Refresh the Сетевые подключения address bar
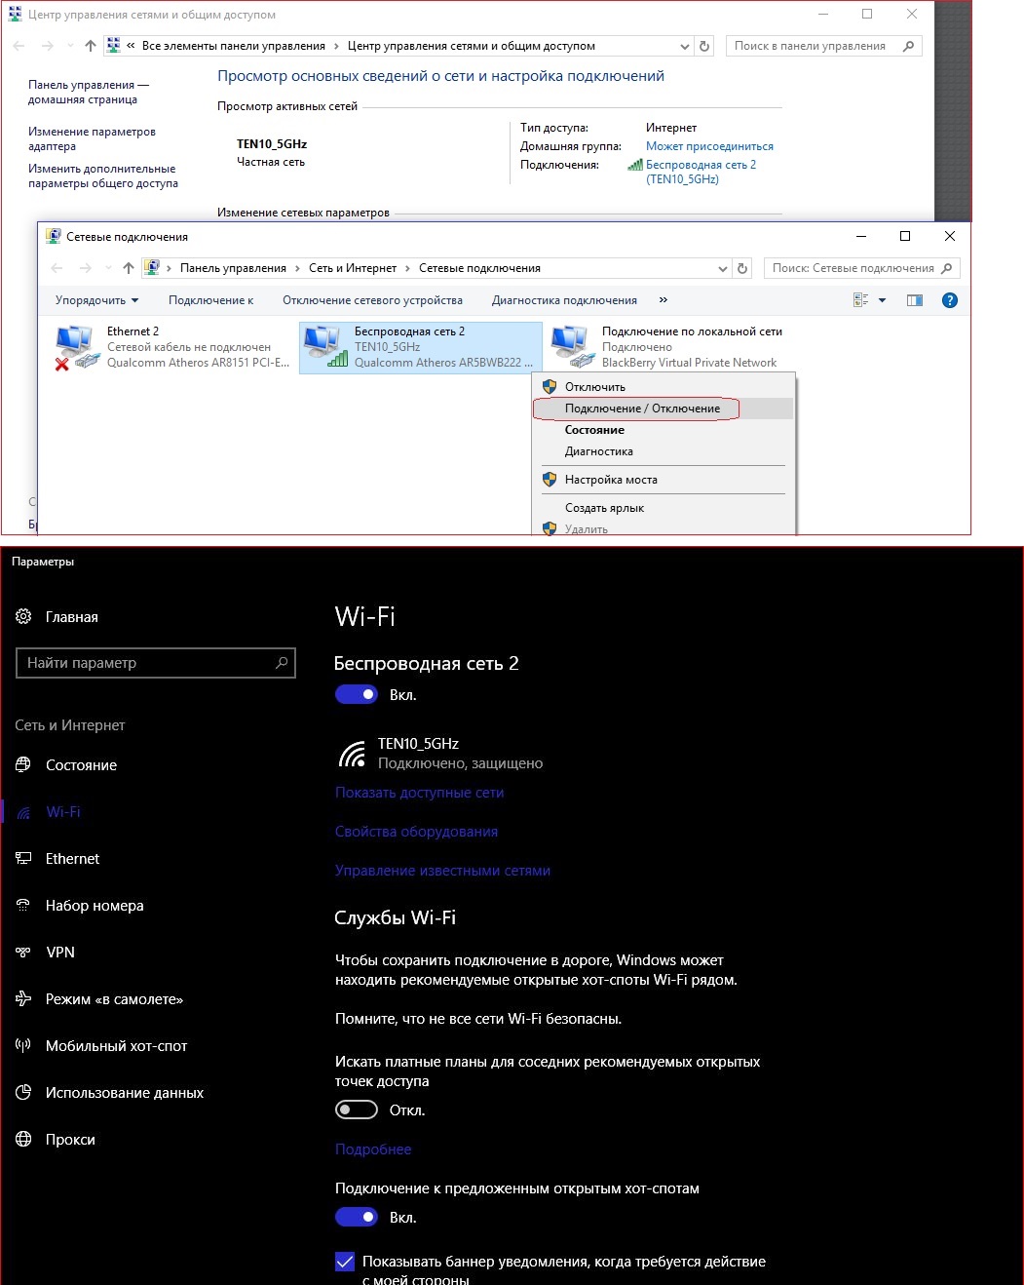Screen dimensions: 1024x1285 click(742, 268)
